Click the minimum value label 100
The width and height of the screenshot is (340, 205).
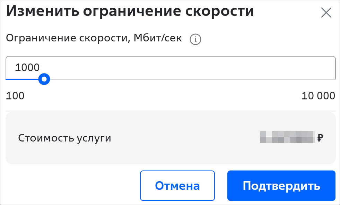(15, 96)
